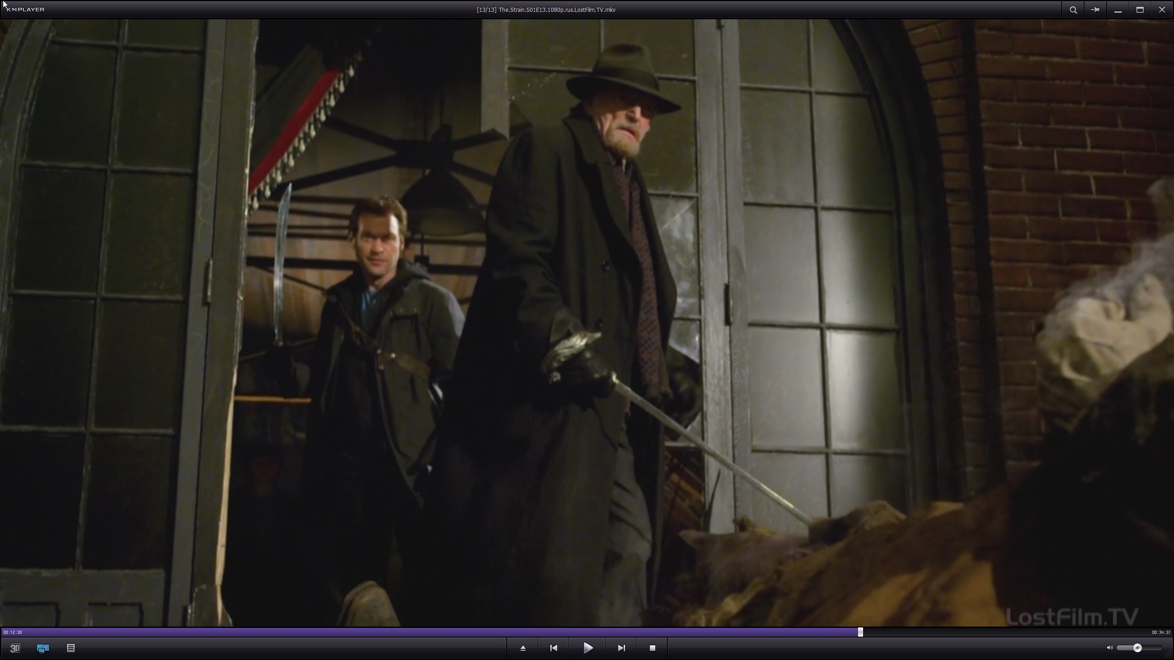Start playback with the Play button
The height and width of the screenshot is (660, 1174).
click(588, 648)
